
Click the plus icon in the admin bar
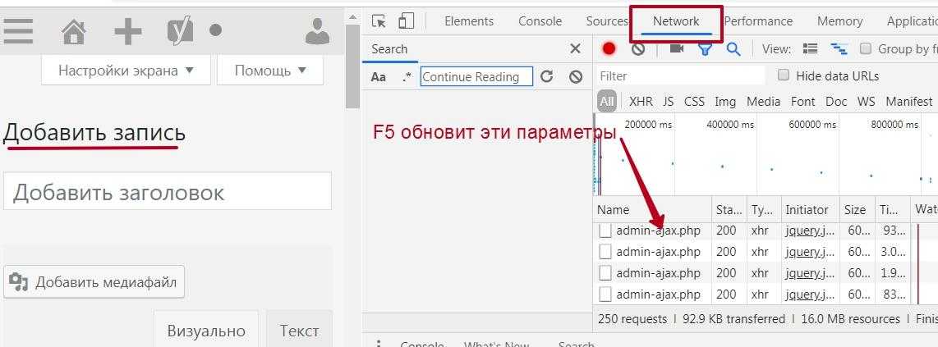point(127,31)
